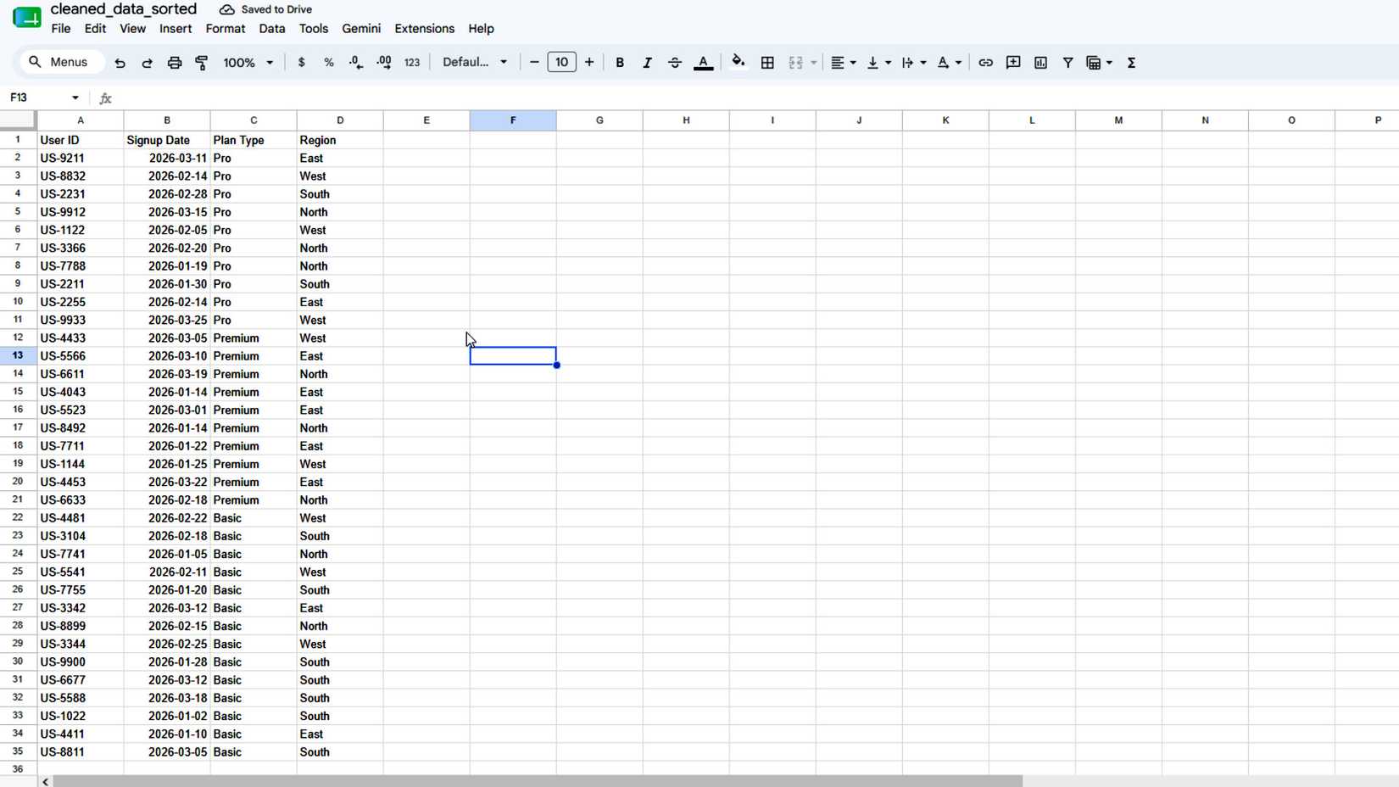1399x787 pixels.
Task: Open vertical align dropdown
Action: click(x=878, y=63)
